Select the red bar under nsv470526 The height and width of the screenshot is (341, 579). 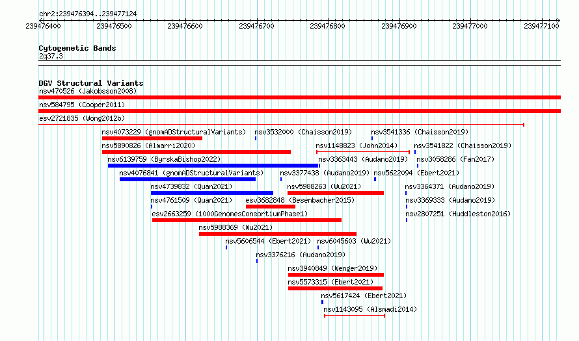tap(299, 97)
